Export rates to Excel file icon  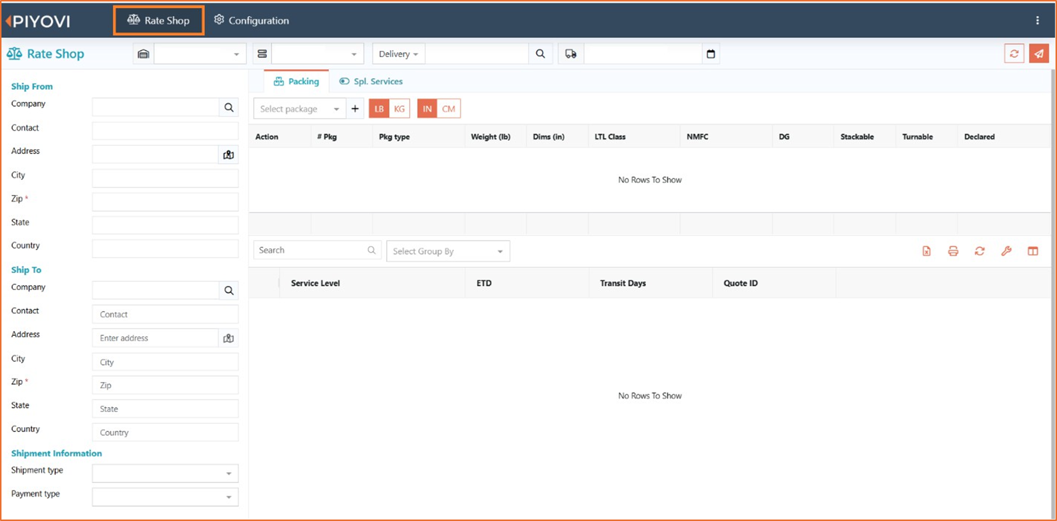[927, 251]
